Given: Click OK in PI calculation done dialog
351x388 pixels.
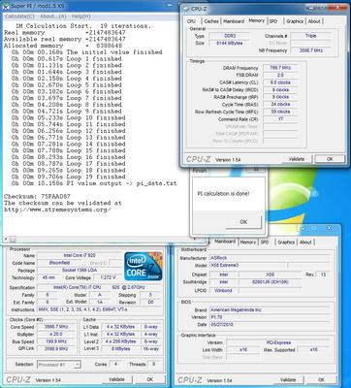Looking at the screenshot, I should pos(243,222).
